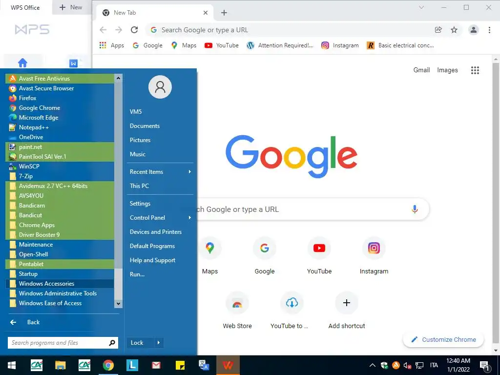The width and height of the screenshot is (500, 375).
Task: Open File Explorer from the taskbar
Action: [x=60, y=365]
